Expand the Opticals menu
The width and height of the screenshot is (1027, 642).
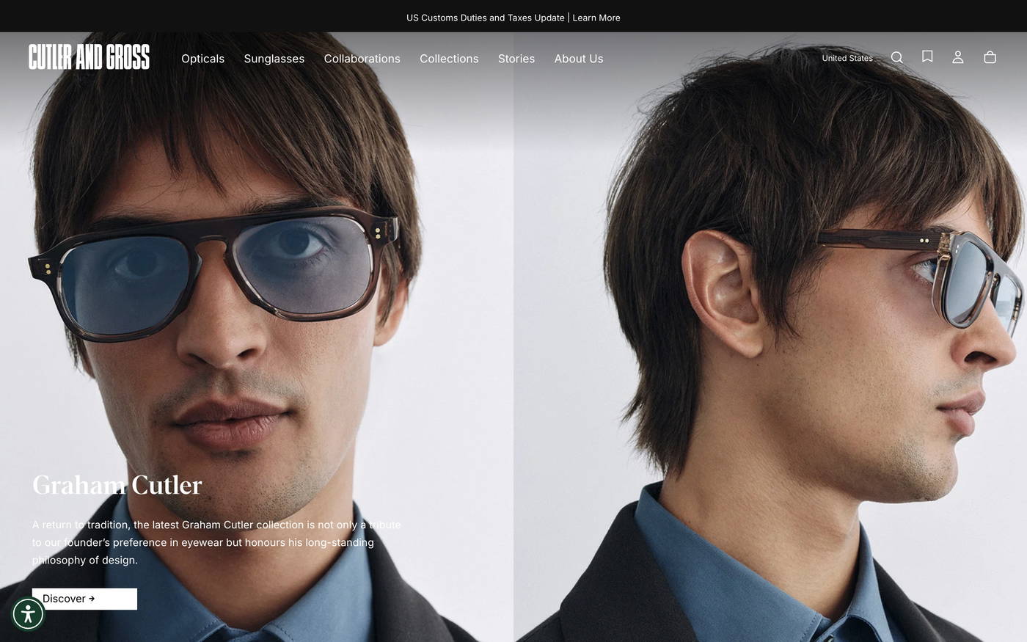coord(202,59)
